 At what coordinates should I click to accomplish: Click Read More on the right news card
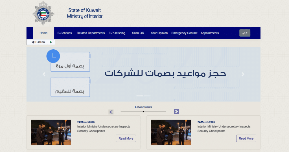246,138
